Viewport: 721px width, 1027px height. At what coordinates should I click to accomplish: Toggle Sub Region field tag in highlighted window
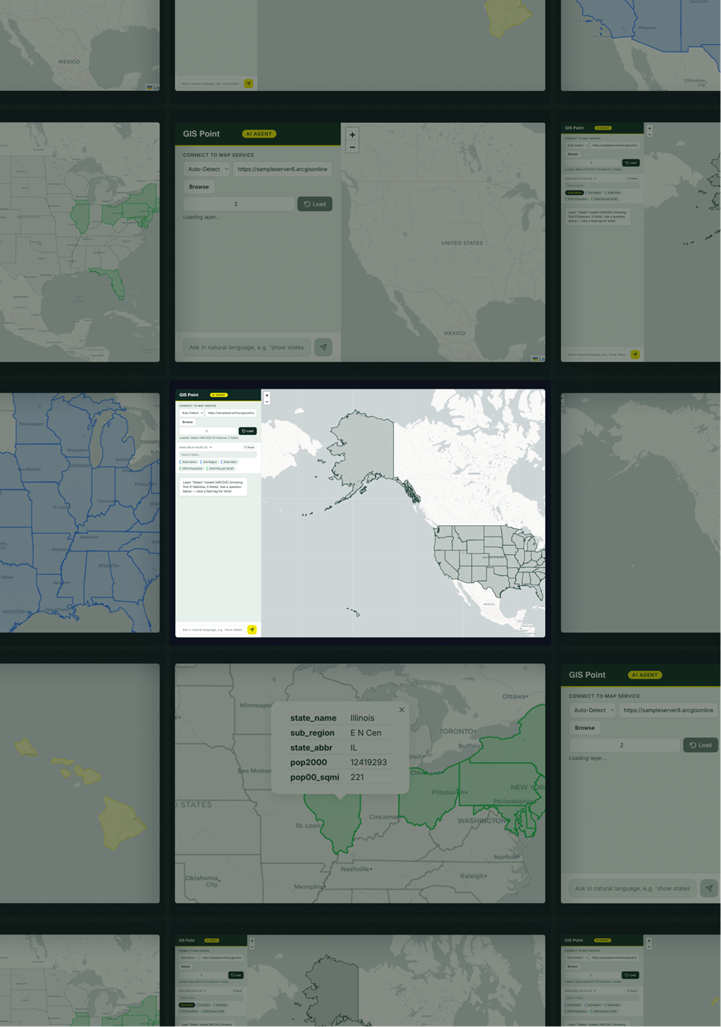tap(209, 462)
